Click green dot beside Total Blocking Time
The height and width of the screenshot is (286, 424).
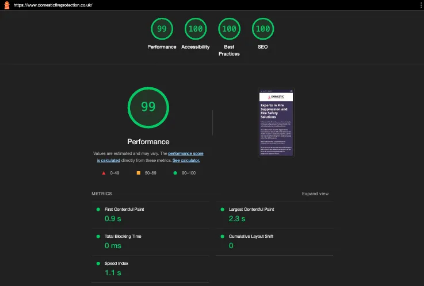pos(98,237)
